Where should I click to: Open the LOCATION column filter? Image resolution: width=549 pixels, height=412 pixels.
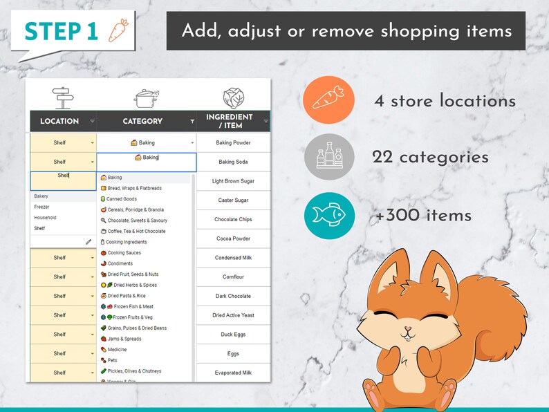point(92,121)
